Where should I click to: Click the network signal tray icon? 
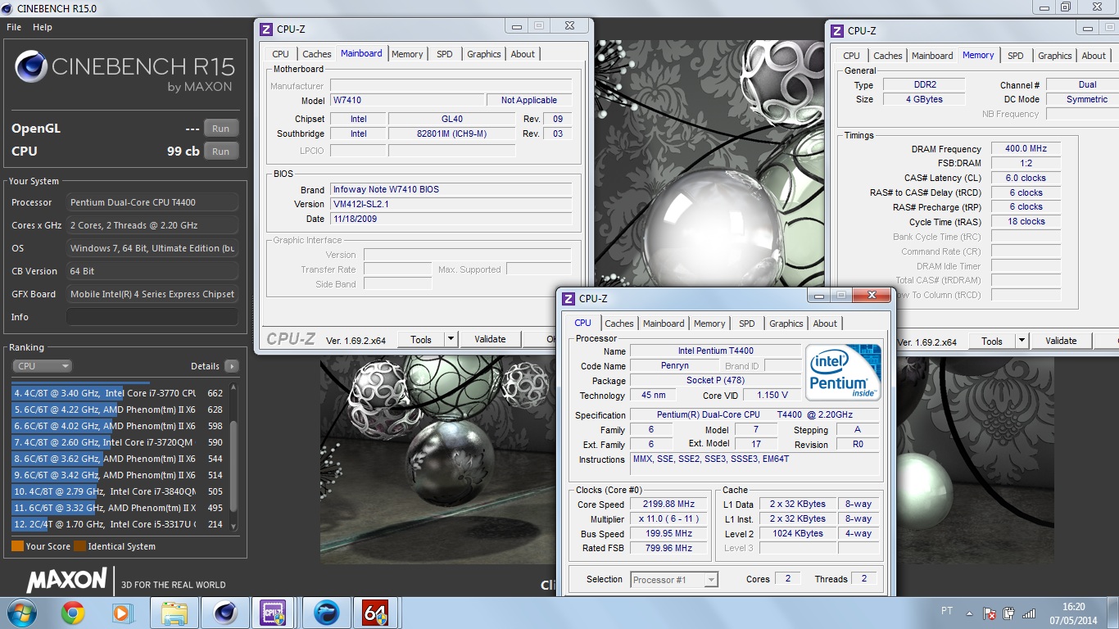click(x=1029, y=613)
